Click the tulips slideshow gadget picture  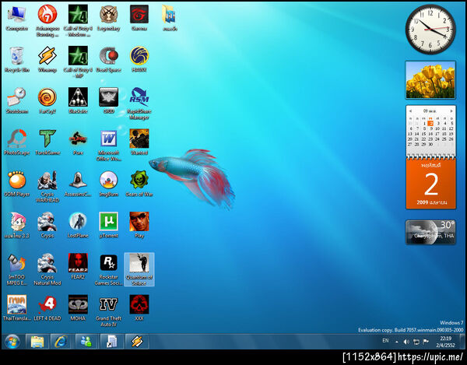pos(430,80)
